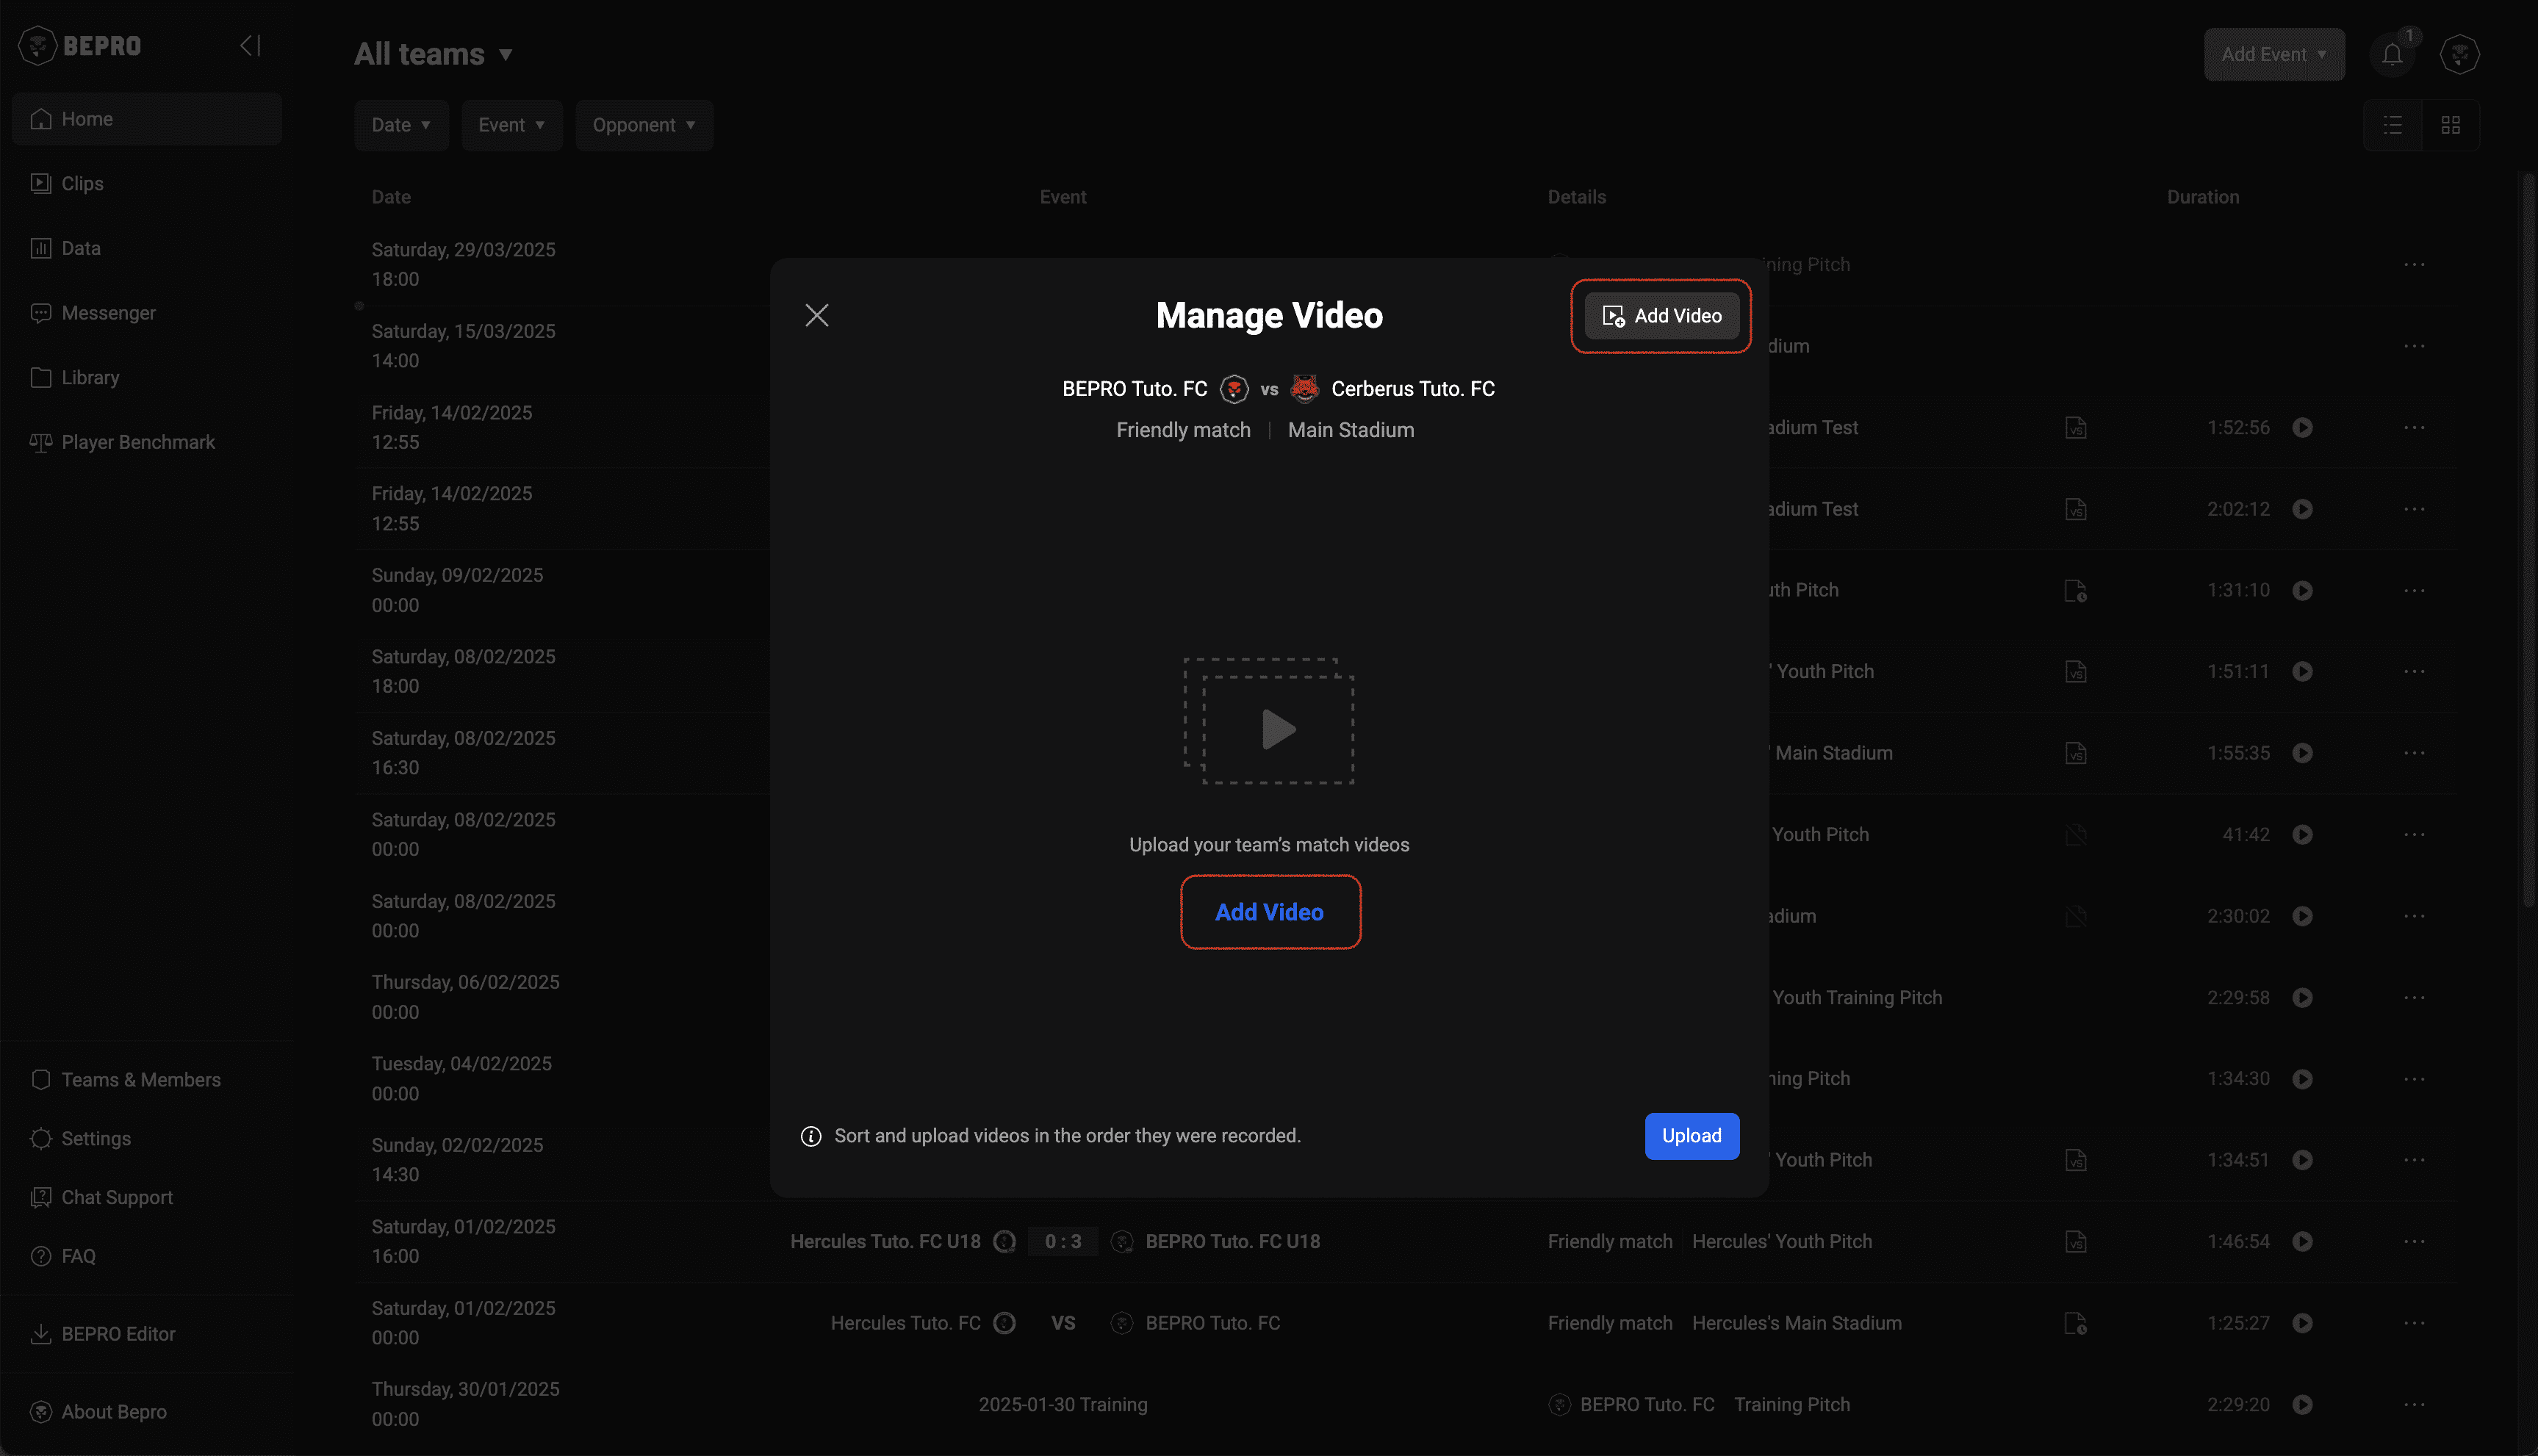
Task: Expand the Add Event dropdown
Action: [2273, 55]
